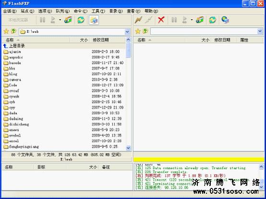Viewport: 266px width, 199px height.
Task: Open the 目录 menu
Action: [116, 11]
